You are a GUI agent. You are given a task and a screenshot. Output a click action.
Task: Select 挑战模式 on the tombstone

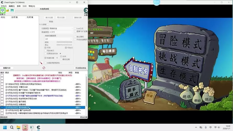click(180, 60)
